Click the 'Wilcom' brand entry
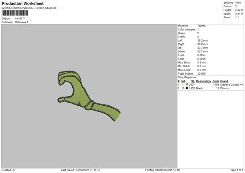245x173 pixels. point(225,88)
